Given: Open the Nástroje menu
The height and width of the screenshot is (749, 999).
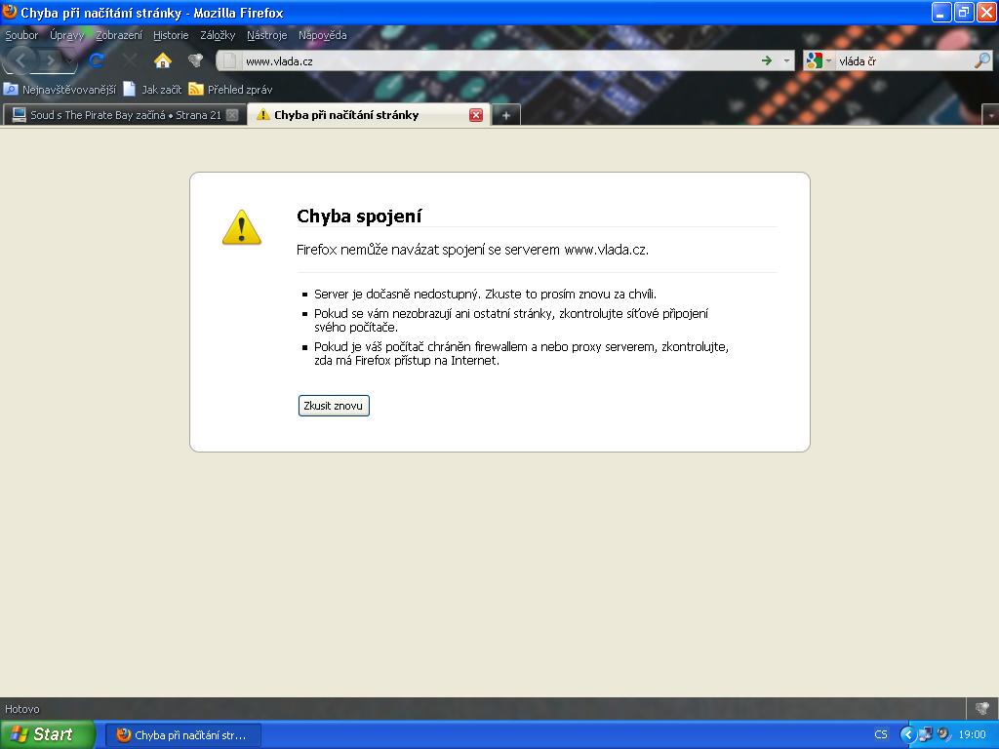Looking at the screenshot, I should (267, 35).
